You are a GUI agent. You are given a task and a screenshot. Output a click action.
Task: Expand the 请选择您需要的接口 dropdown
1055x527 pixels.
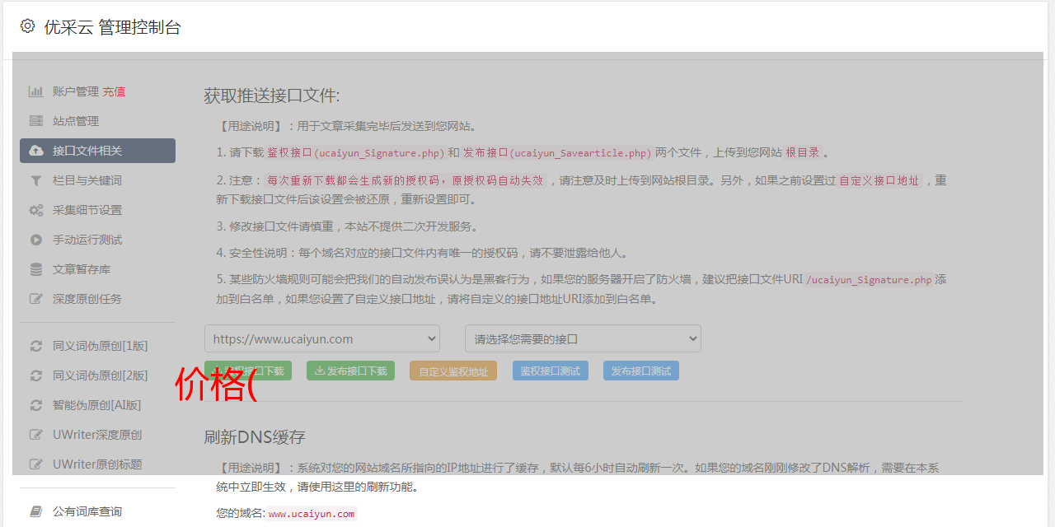583,338
